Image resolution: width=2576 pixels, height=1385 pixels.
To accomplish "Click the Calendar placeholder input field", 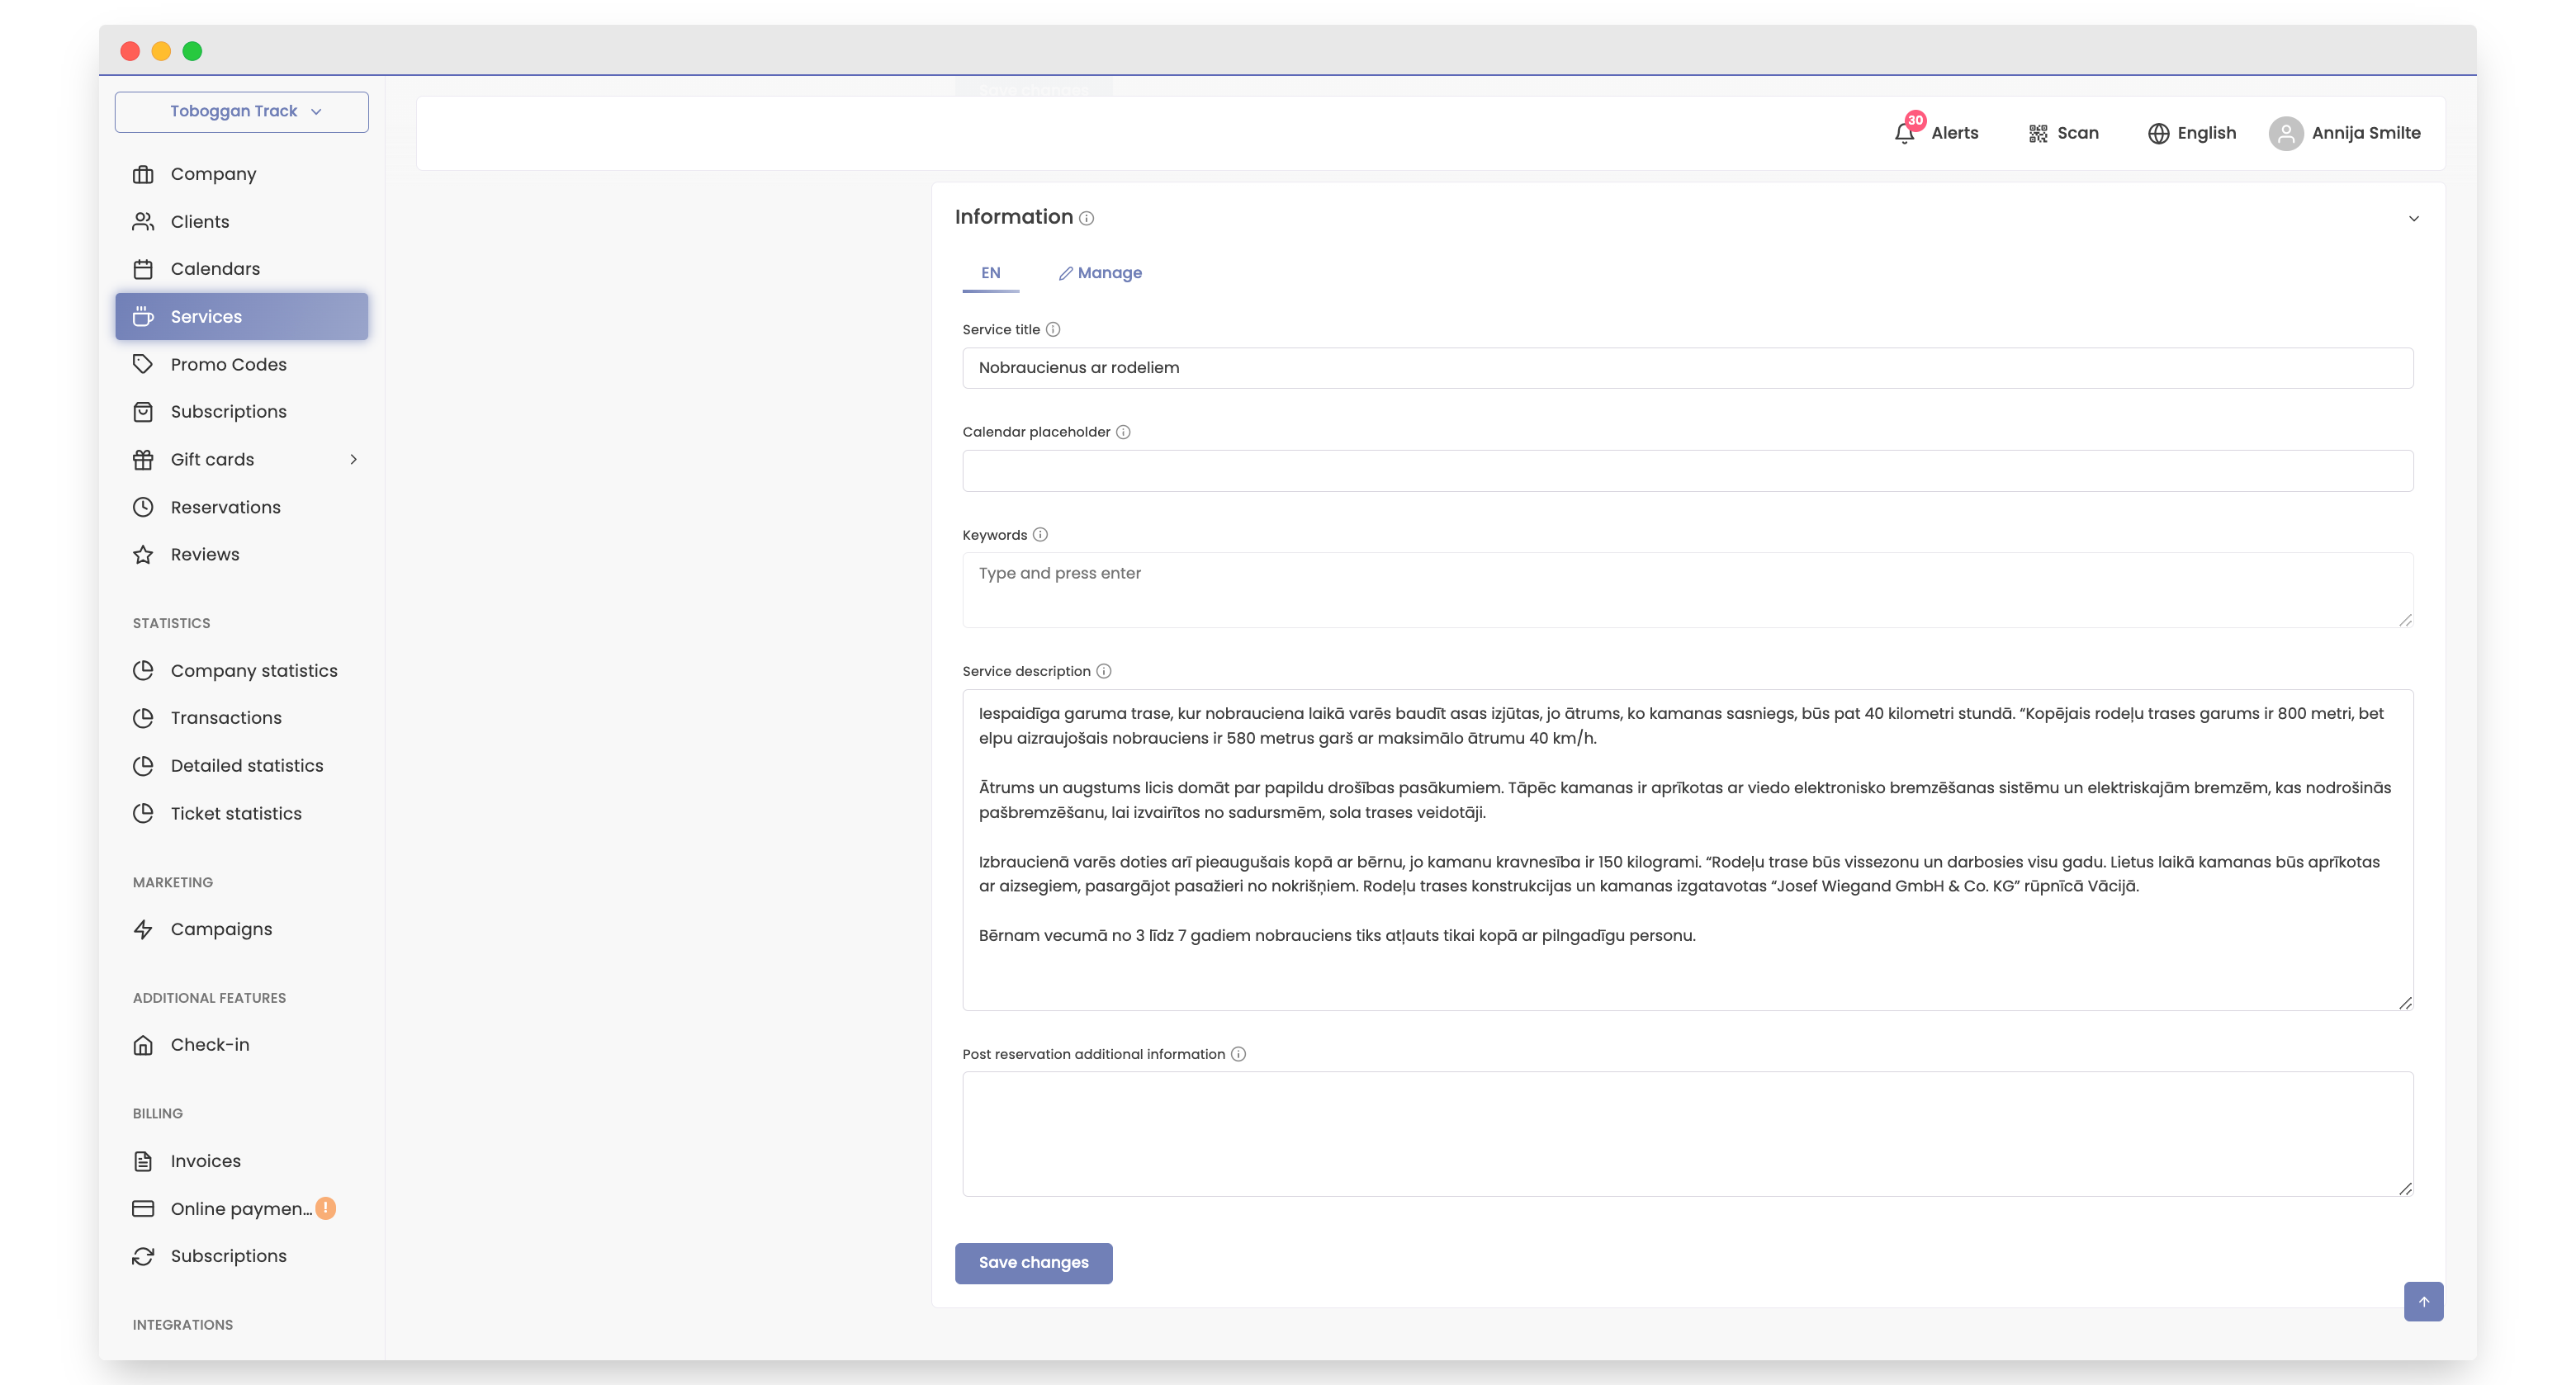I will (1687, 471).
